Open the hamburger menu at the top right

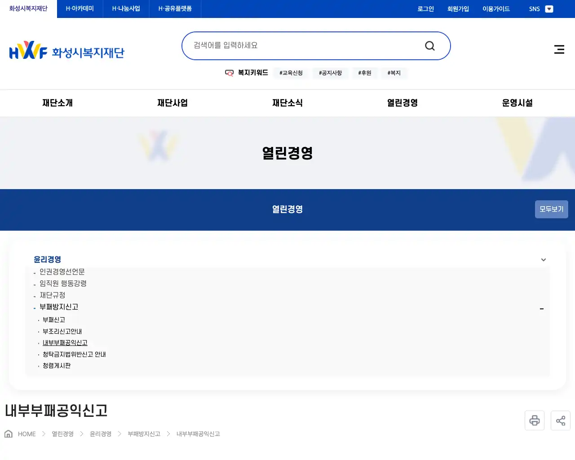tap(559, 49)
